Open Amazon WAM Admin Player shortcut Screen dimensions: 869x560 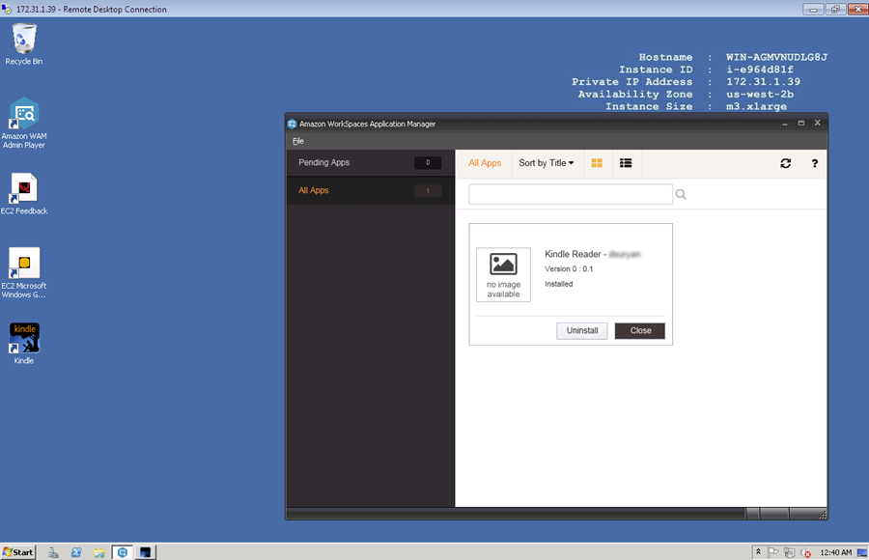[x=24, y=114]
